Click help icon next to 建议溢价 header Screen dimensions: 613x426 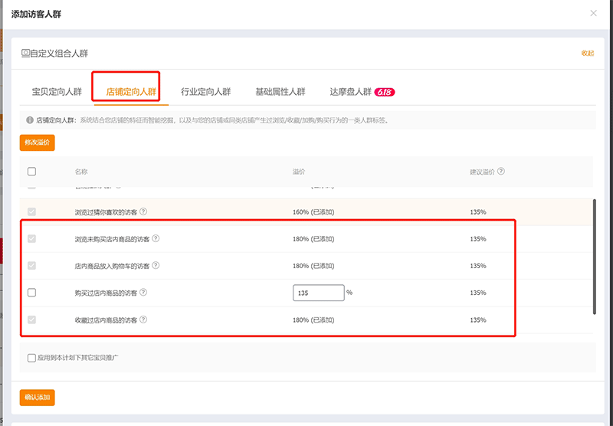[x=501, y=172]
